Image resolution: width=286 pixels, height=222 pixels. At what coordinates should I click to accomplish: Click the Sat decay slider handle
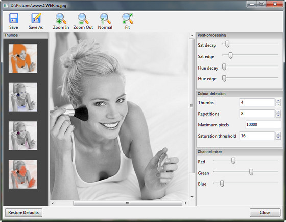pyautogui.click(x=227, y=44)
